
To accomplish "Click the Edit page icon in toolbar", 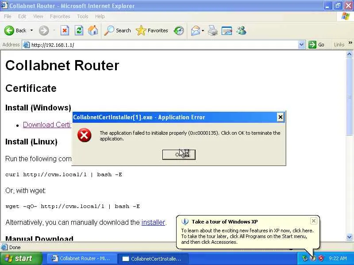I will (x=227, y=30).
